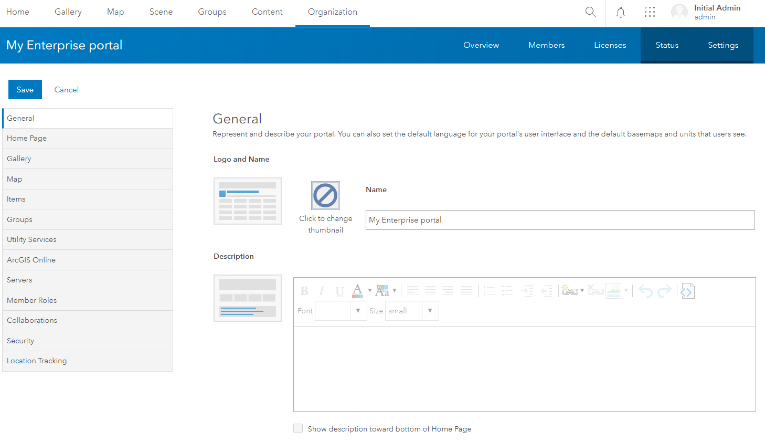The height and width of the screenshot is (442, 765).
Task: Apply italic formatting in the description toolbar
Action: (x=322, y=291)
